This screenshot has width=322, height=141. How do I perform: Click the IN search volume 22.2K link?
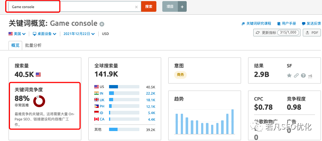(152, 93)
